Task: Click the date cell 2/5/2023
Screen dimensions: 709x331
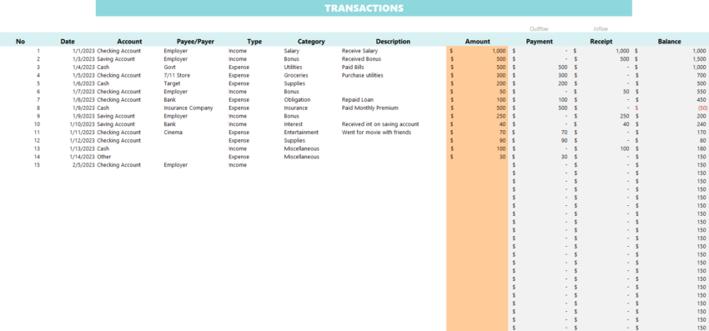Action: click(x=83, y=165)
